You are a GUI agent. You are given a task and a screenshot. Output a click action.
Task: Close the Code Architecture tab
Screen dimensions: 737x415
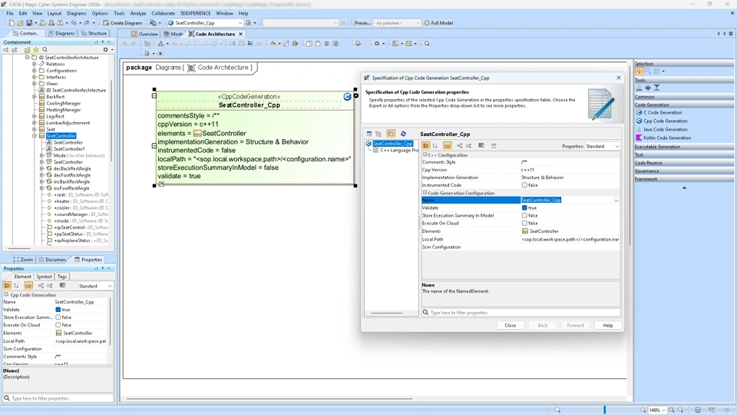(240, 34)
